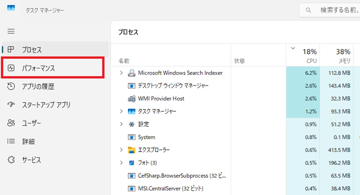Click the 112.8 MB memory value
Image resolution: width=360 pixels, height=195 pixels.
click(339, 73)
